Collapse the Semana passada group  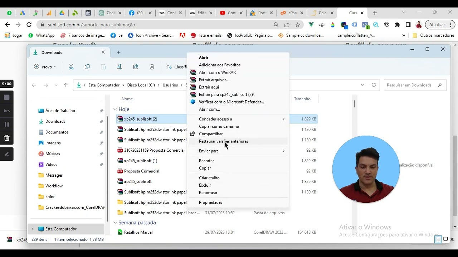[115, 222]
